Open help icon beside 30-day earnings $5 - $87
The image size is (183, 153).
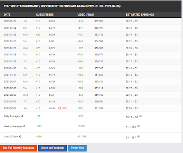pos(138,136)
